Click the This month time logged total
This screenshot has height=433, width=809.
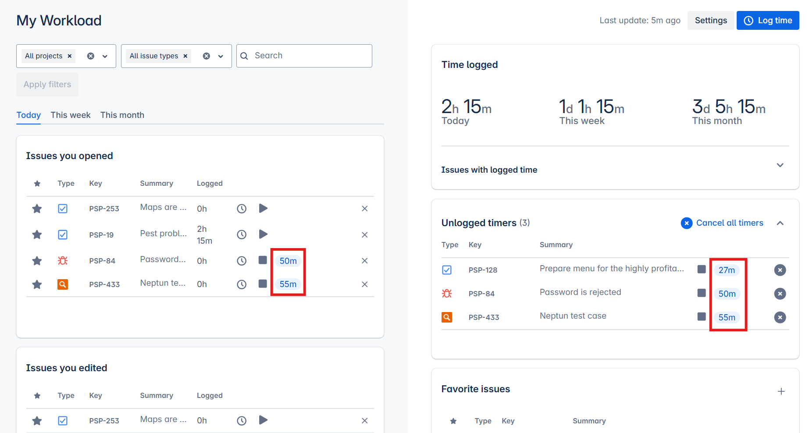pyautogui.click(x=729, y=106)
